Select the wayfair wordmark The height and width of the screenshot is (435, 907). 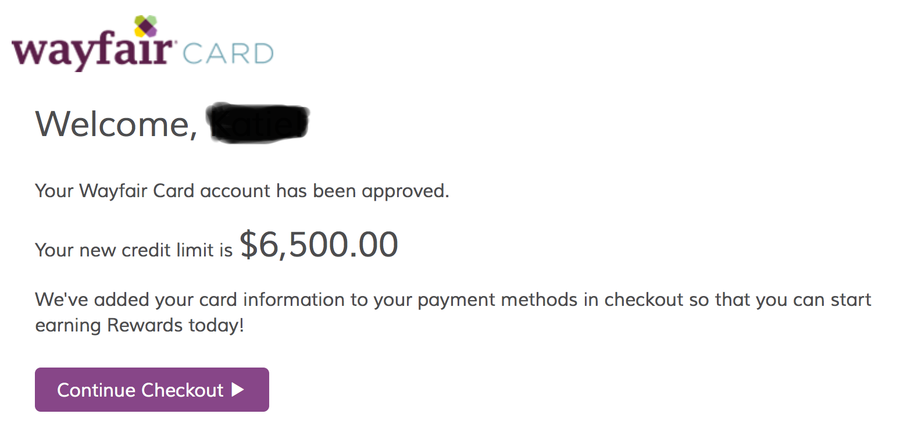pos(90,49)
